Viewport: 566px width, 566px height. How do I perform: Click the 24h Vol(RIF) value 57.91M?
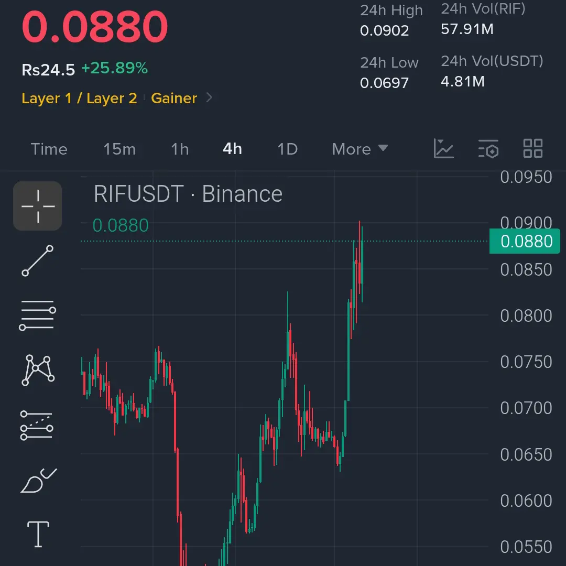pyautogui.click(x=467, y=29)
